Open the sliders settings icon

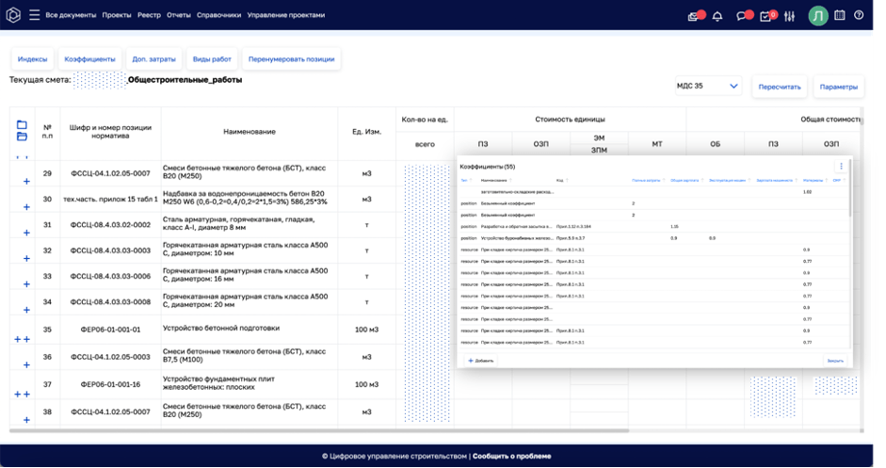(790, 16)
